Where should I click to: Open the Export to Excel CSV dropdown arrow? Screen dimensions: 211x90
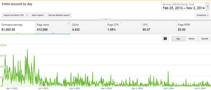27,15
